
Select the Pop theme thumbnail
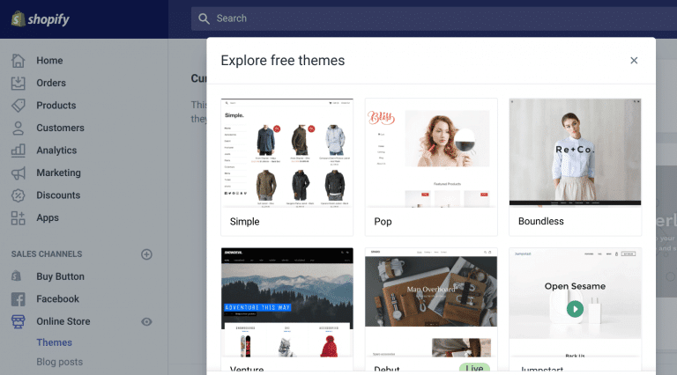pos(431,153)
